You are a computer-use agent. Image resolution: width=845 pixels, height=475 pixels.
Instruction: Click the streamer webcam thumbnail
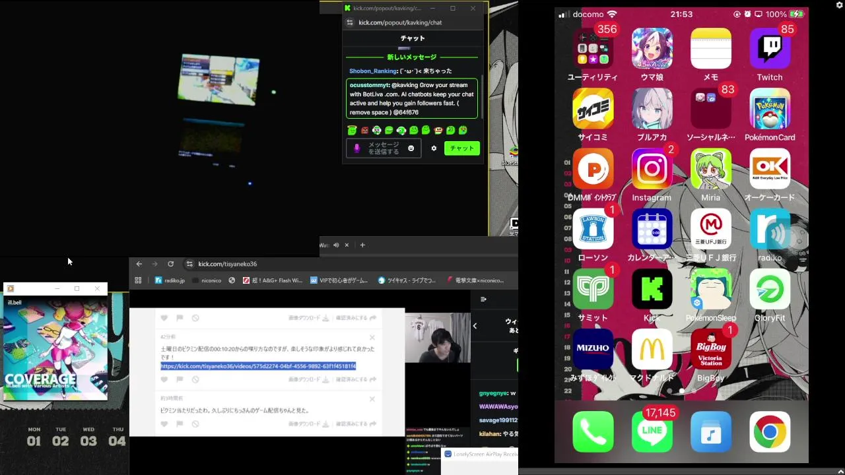[438, 338]
